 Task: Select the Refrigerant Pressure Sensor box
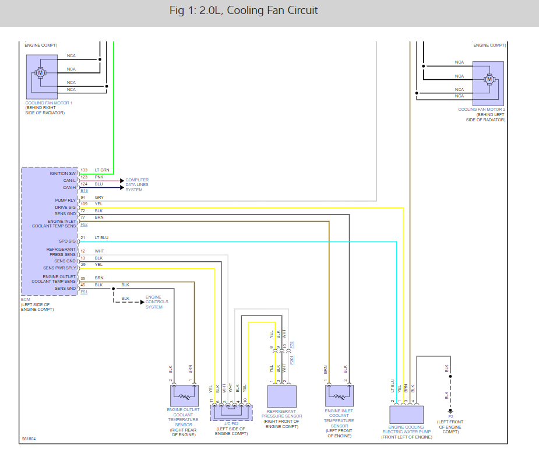point(282,397)
